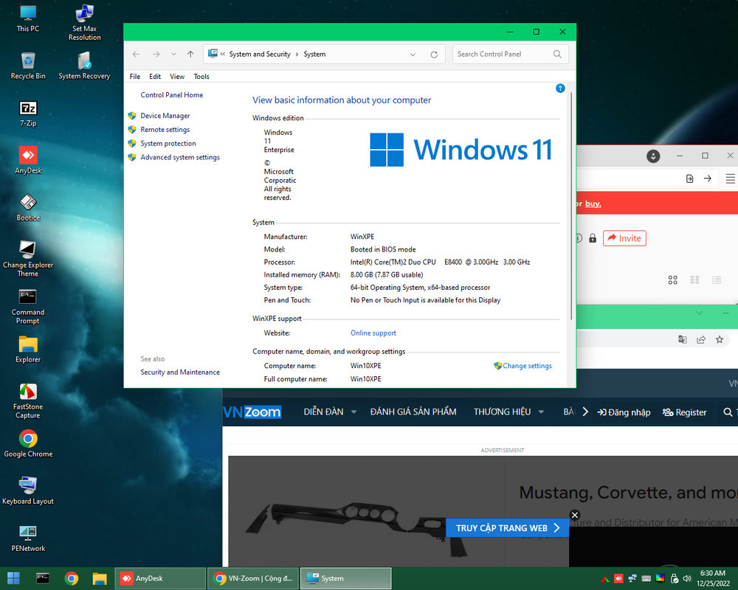Open the address bar history dropdown
The image size is (738, 590).
pyautogui.click(x=413, y=55)
